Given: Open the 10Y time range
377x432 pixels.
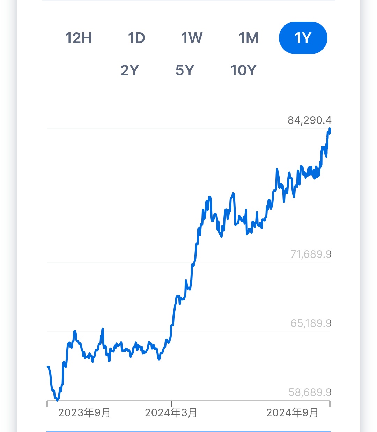Looking at the screenshot, I should pos(243,70).
